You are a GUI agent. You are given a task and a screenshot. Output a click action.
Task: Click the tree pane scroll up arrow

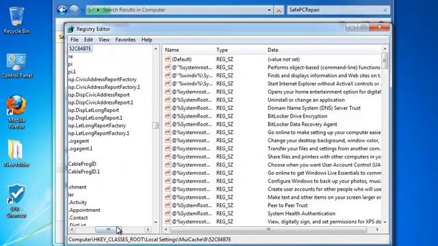coord(155,49)
